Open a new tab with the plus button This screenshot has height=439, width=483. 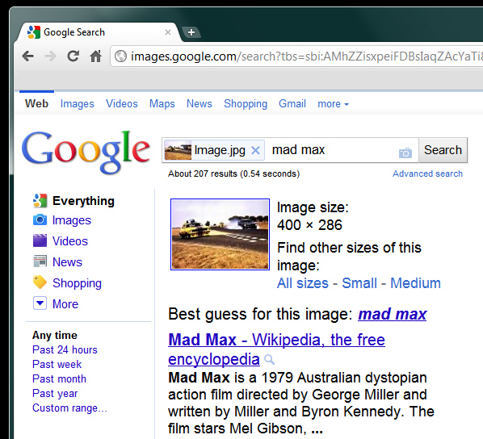click(191, 32)
